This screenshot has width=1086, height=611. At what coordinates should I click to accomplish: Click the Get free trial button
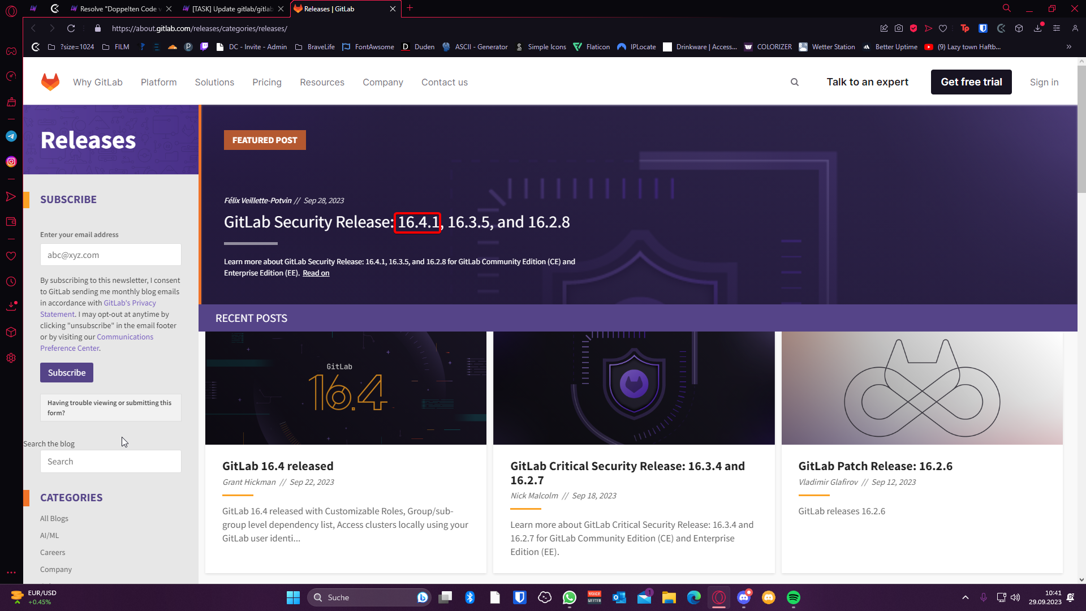(x=971, y=82)
